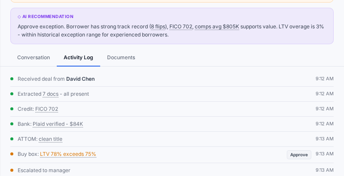This screenshot has height=176, width=344.
Task: Click "8 flips" in AI recommendation text
Action: pos(158,27)
